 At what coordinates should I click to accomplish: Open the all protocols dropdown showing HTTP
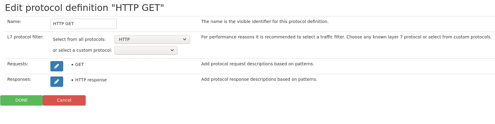[x=152, y=39]
